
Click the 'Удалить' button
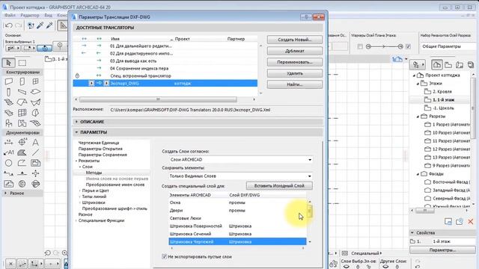point(294,73)
